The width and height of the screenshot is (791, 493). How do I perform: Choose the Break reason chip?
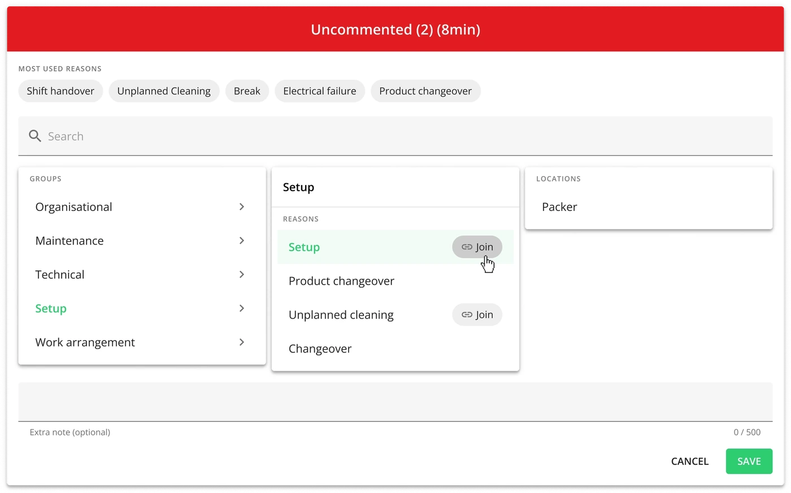(247, 91)
